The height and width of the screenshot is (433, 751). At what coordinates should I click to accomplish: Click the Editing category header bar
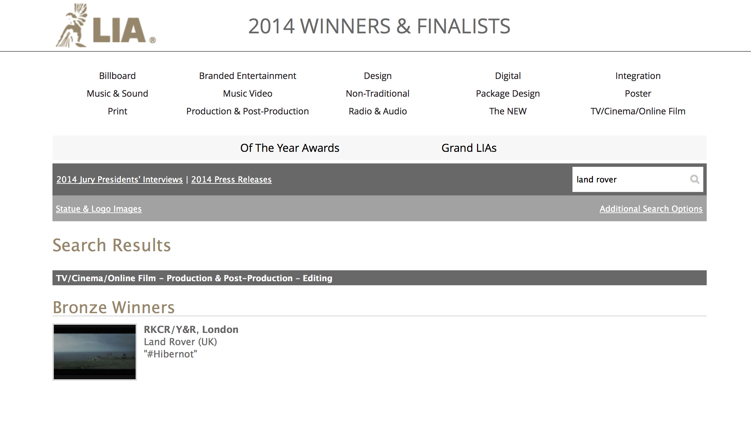click(379, 278)
